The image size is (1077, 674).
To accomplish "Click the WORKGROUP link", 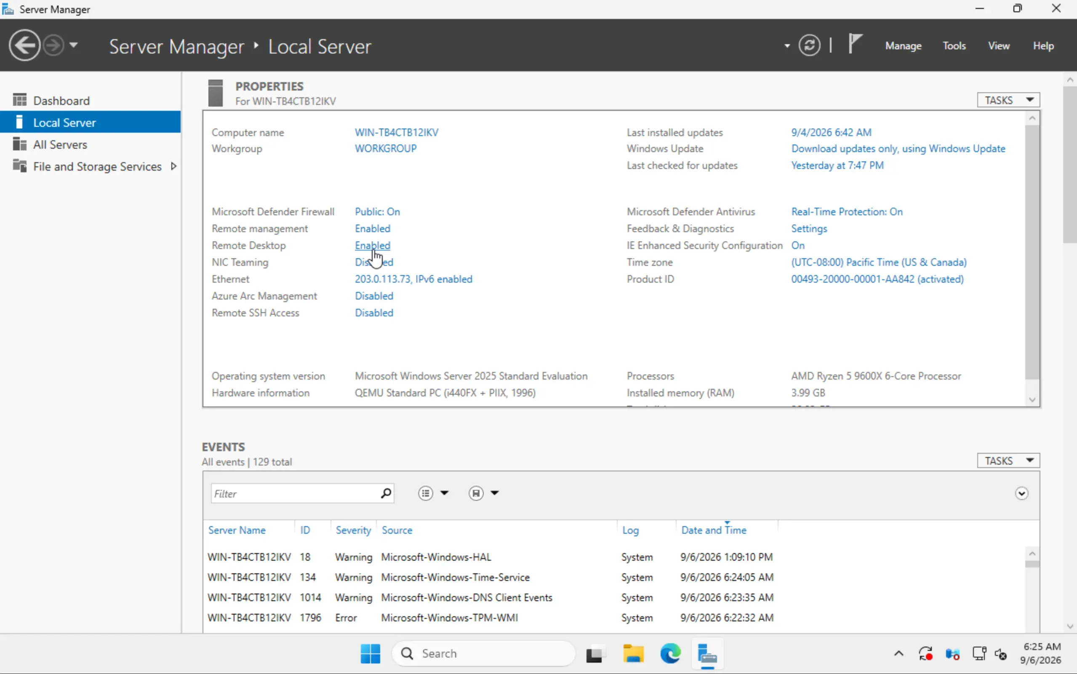I will [385, 148].
